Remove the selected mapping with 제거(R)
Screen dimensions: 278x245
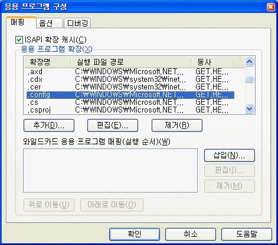click(177, 125)
